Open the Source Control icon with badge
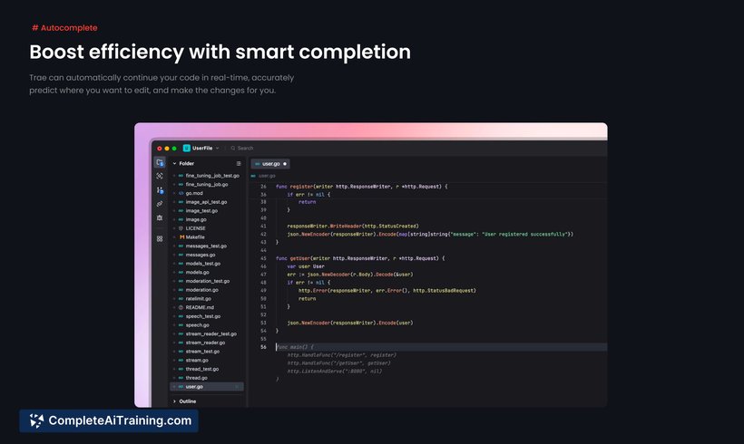Viewport: 744px width, 444px height. pyautogui.click(x=160, y=190)
